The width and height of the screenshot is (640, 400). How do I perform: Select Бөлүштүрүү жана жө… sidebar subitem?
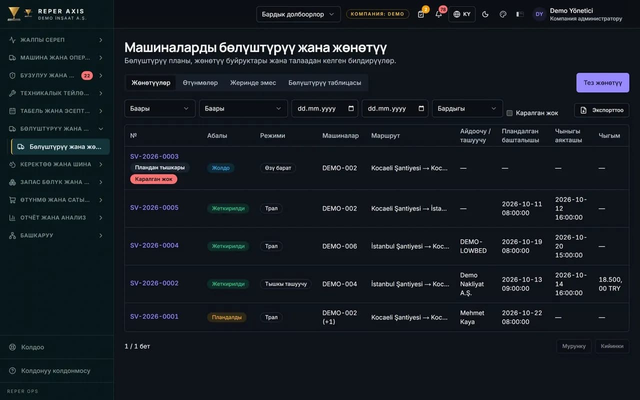[60, 146]
